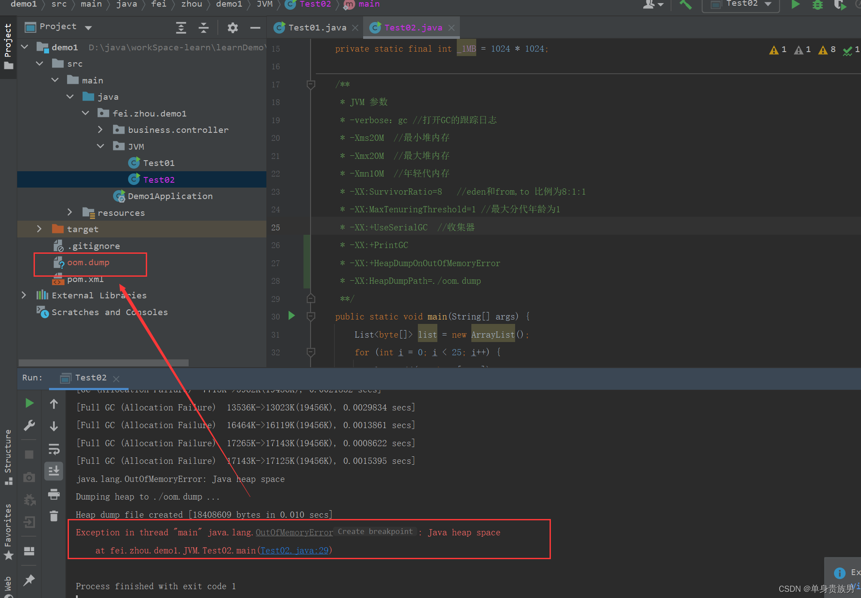Close the Test02 run tab
861x598 pixels.
[116, 379]
